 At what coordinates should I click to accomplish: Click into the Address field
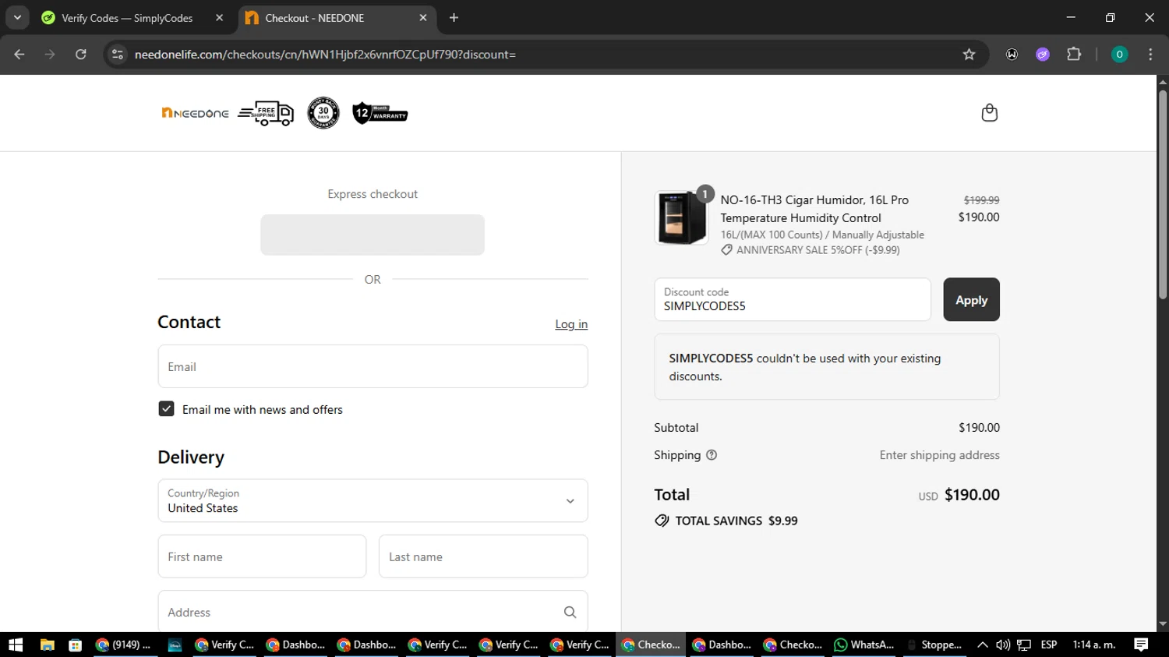pyautogui.click(x=373, y=612)
